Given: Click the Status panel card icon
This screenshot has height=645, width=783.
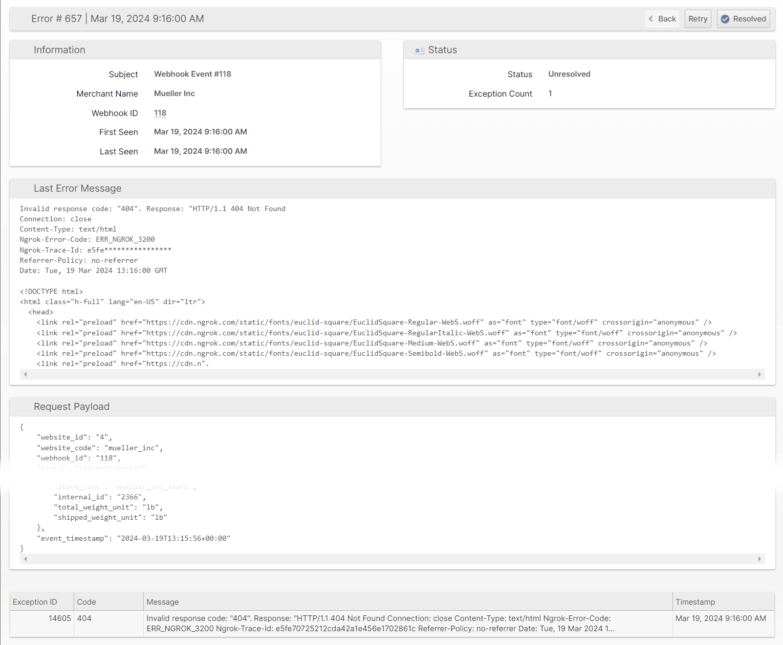Looking at the screenshot, I should pyautogui.click(x=419, y=51).
